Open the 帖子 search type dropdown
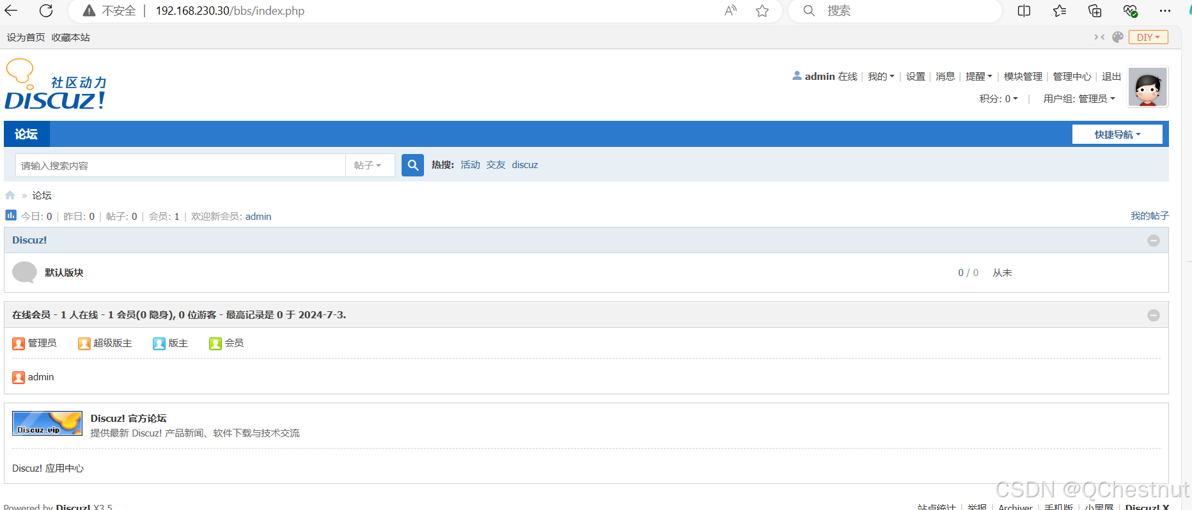The width and height of the screenshot is (1192, 510). (370, 165)
